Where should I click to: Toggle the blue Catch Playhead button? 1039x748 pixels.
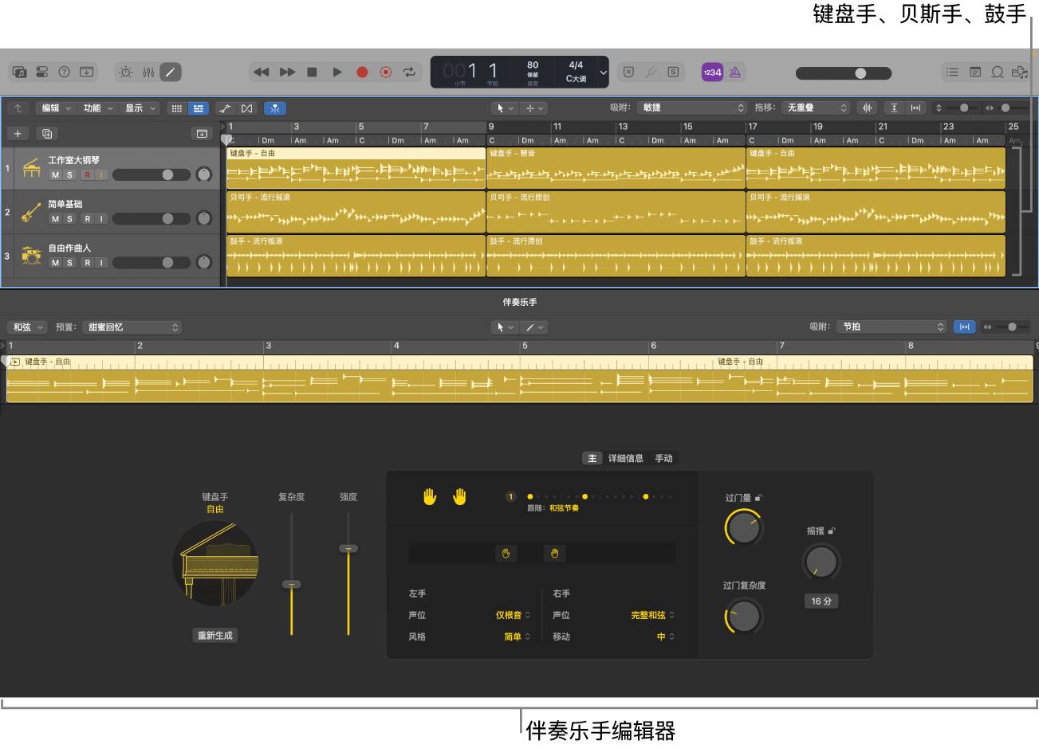(274, 108)
